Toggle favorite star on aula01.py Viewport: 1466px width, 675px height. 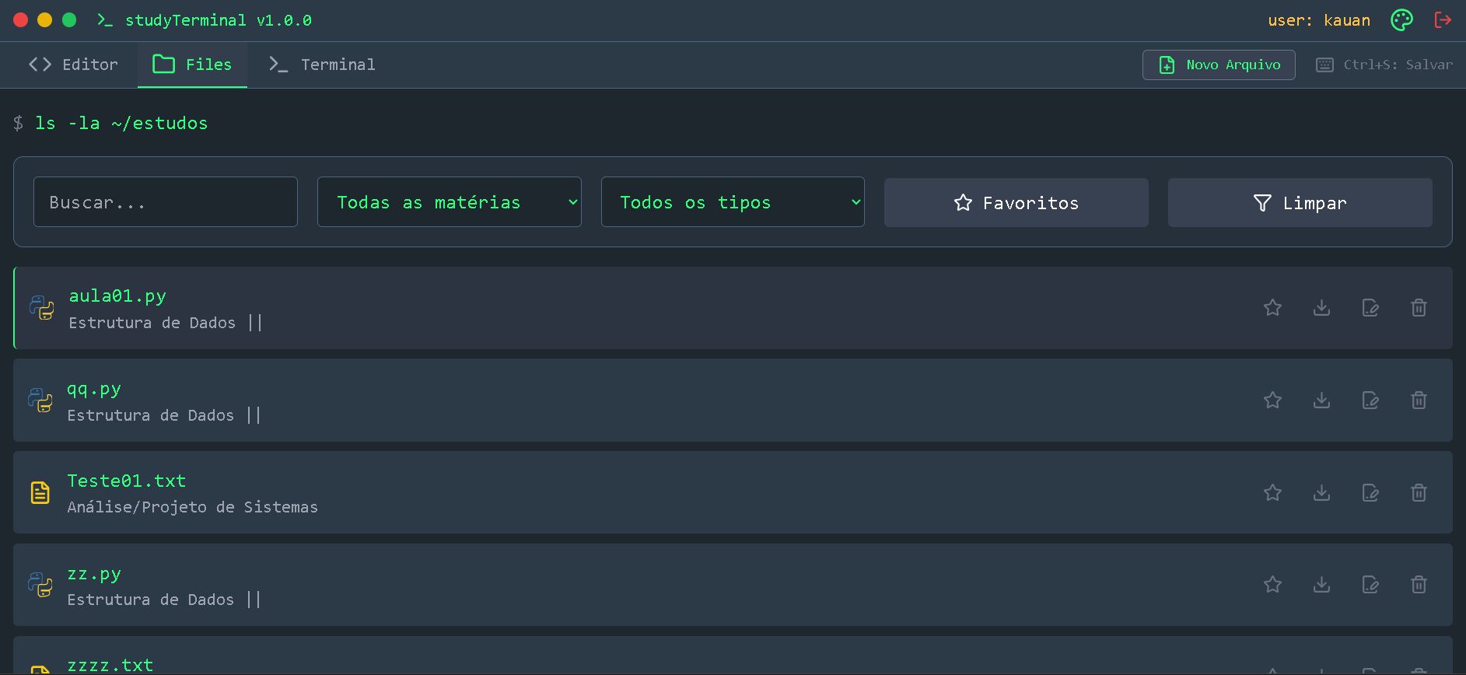1272,308
